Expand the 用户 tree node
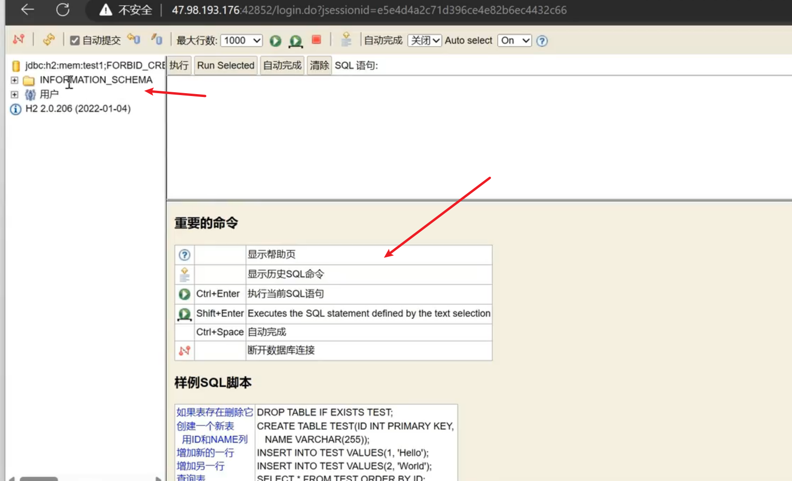The width and height of the screenshot is (792, 481). pyautogui.click(x=15, y=95)
